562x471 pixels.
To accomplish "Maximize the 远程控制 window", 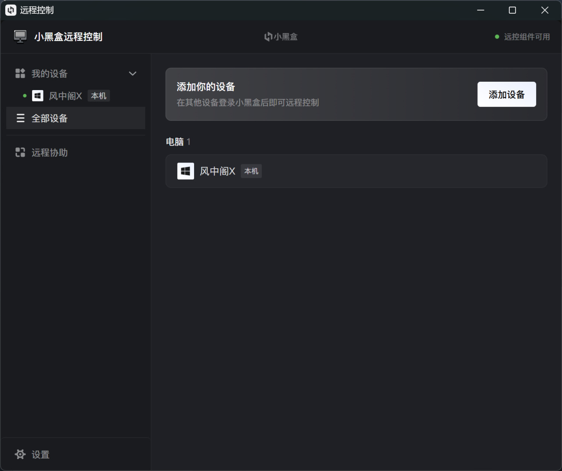I will pyautogui.click(x=512, y=10).
